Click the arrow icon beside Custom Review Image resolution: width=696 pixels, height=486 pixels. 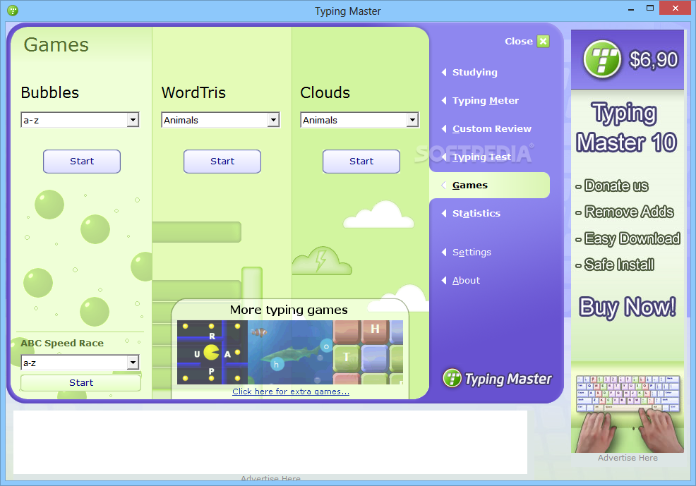tap(444, 128)
